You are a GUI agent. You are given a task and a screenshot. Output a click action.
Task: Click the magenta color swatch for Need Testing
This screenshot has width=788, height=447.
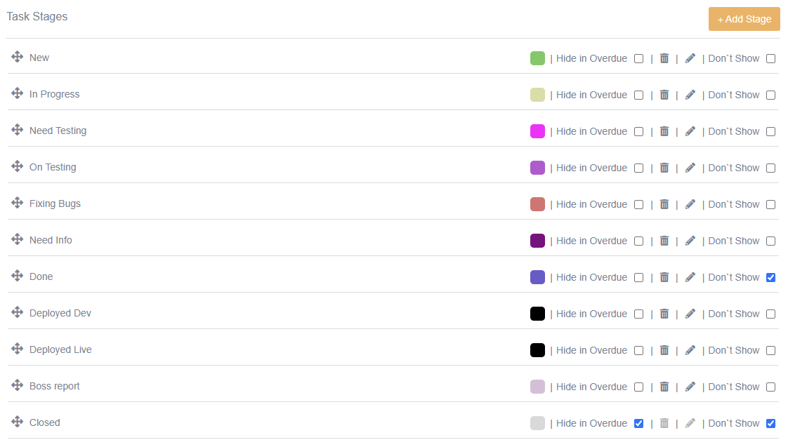tap(537, 131)
